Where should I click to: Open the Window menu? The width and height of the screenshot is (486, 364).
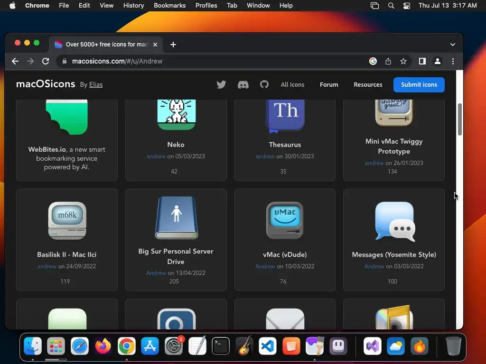258,6
